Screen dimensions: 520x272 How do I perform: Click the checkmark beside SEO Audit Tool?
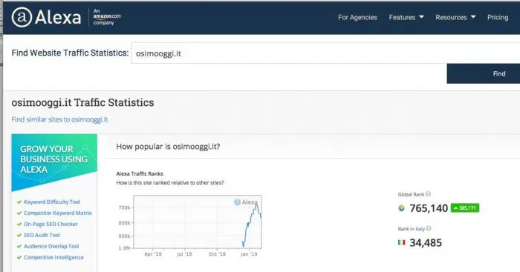tap(19, 235)
